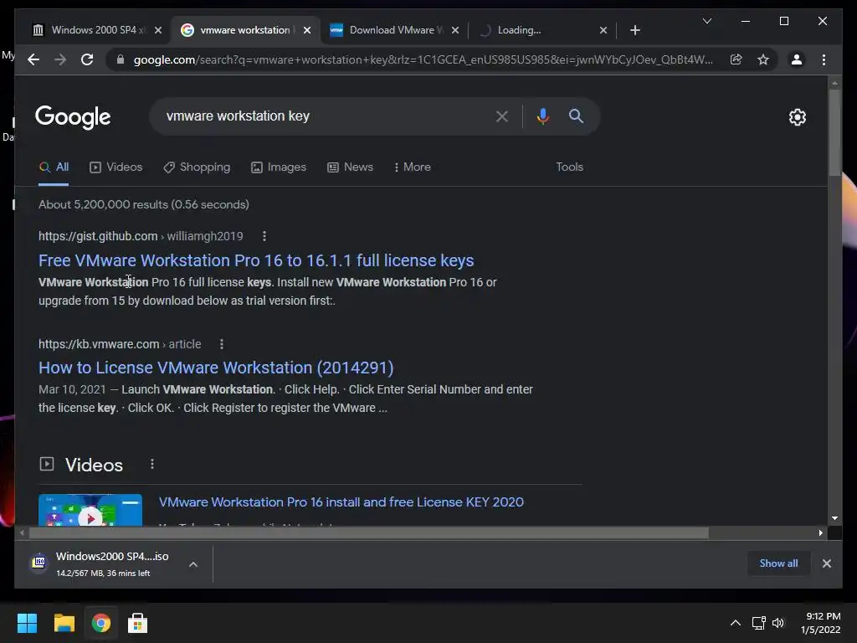Click the horizontal scrollbar left arrow
The height and width of the screenshot is (643, 857).
pyautogui.click(x=22, y=532)
